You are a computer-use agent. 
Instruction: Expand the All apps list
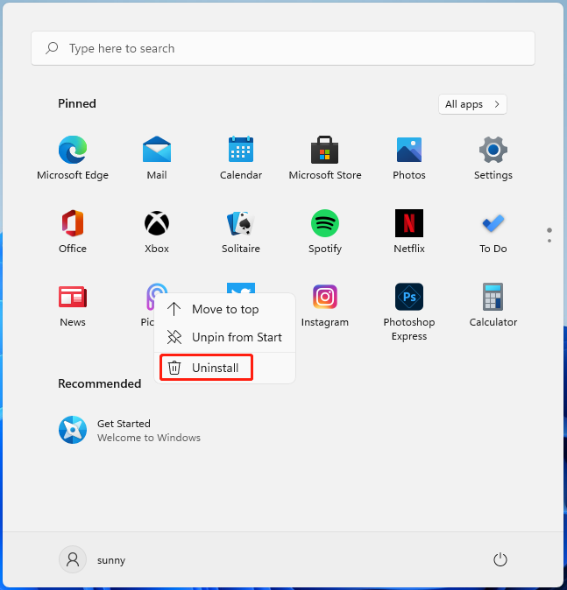tap(472, 104)
